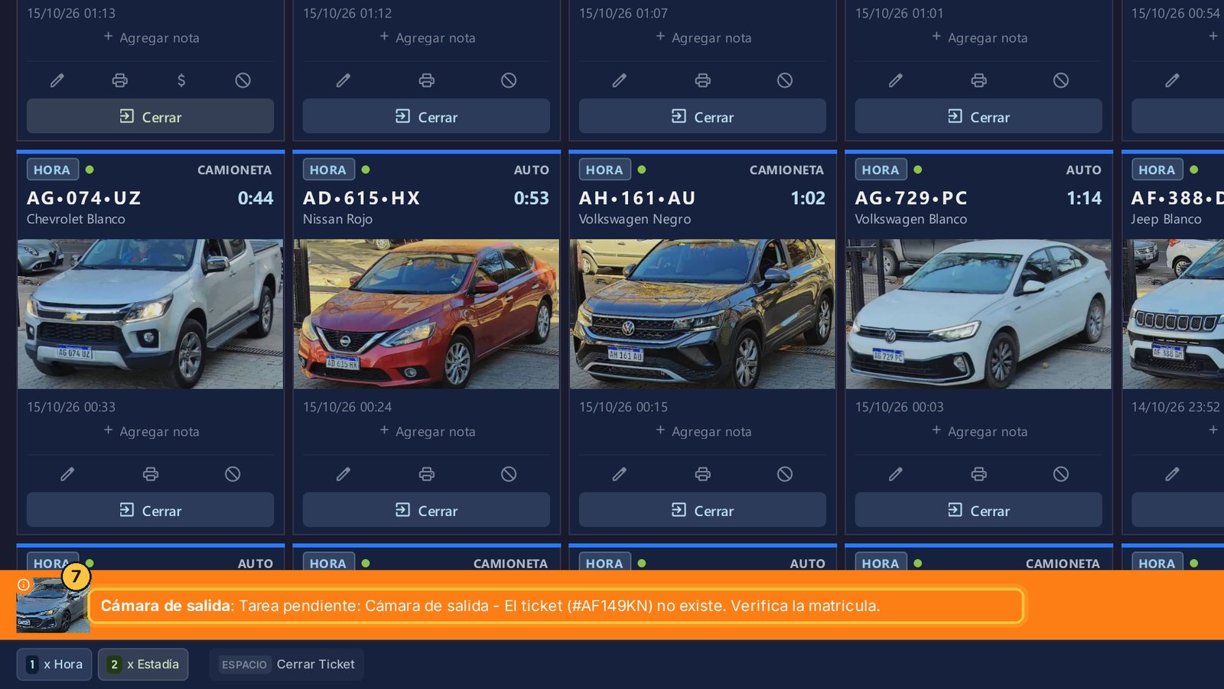This screenshot has width=1224, height=689.
Task: Void the ticket dated 15/10/26 01:01
Action: coord(1061,80)
